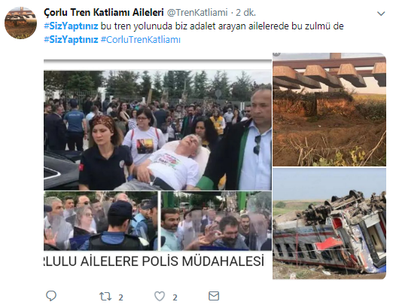This screenshot has height=308, width=393.
Task: Open the overturned train wagon photo
Action: 329,224
